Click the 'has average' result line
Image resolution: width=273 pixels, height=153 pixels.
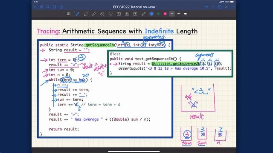coord(99,119)
